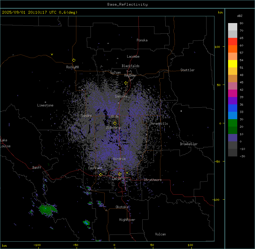Image resolution: width=255 pixels, height=249 pixels.
Task: Click the RockyMH label
Action: point(72,67)
